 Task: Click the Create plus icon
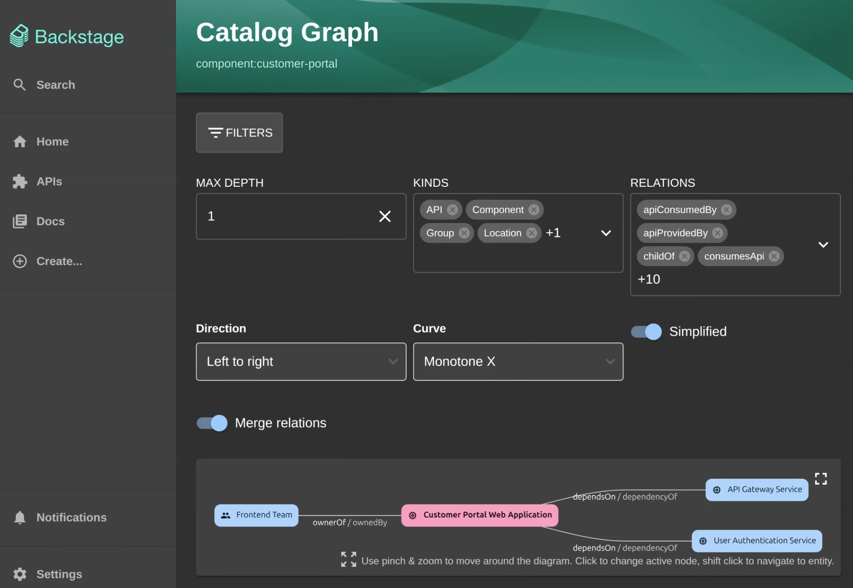20,261
